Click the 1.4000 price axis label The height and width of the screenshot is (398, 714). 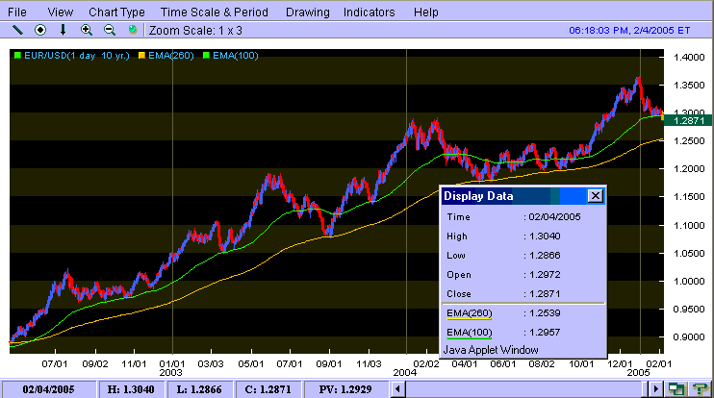[689, 58]
